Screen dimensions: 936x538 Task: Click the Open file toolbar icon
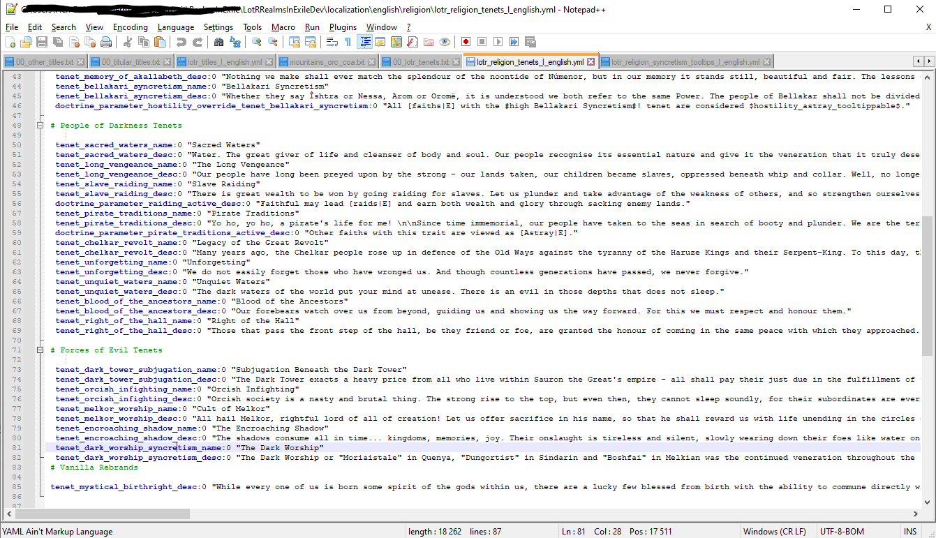click(26, 42)
